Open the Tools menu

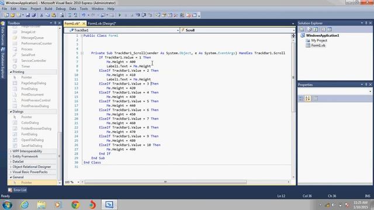point(84,9)
